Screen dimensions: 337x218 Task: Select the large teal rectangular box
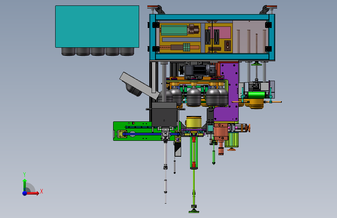(97, 27)
